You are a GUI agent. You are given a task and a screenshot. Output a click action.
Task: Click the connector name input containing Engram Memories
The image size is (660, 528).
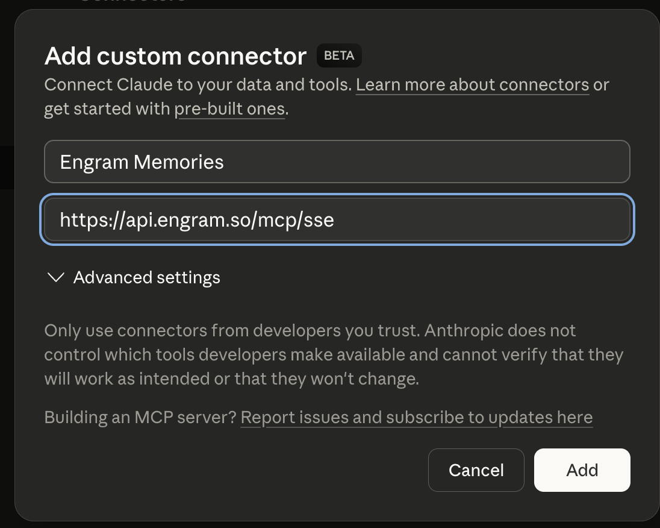337,161
